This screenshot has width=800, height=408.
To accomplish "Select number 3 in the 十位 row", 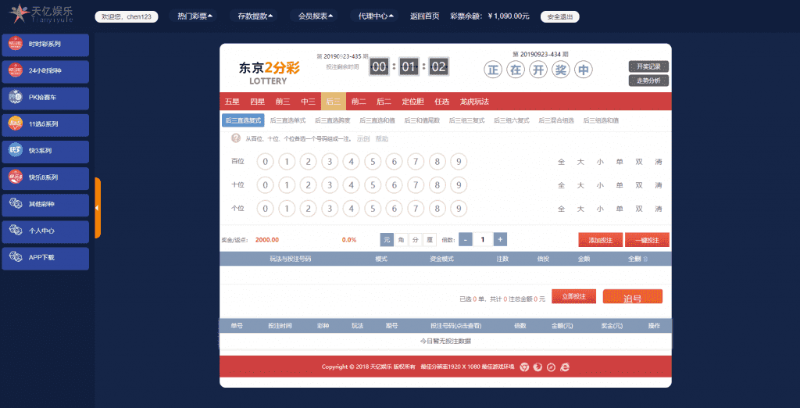I will tap(330, 185).
